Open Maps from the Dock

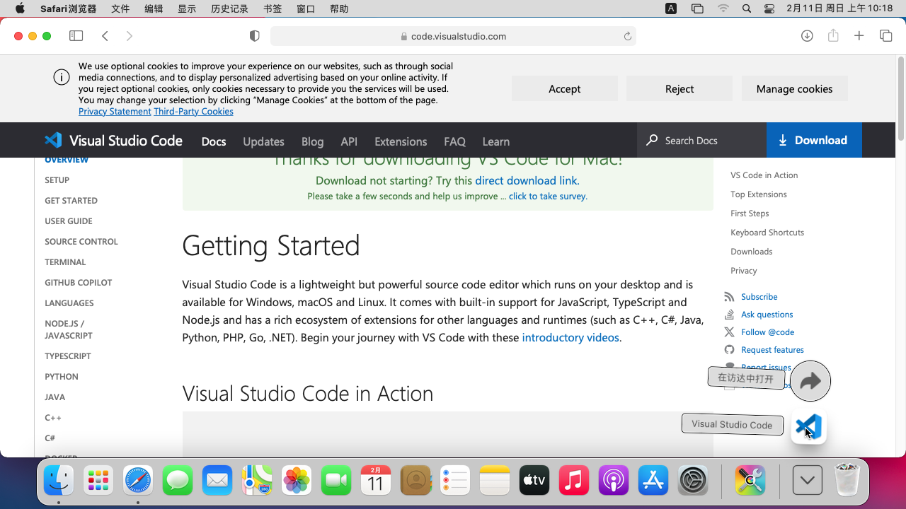click(257, 481)
